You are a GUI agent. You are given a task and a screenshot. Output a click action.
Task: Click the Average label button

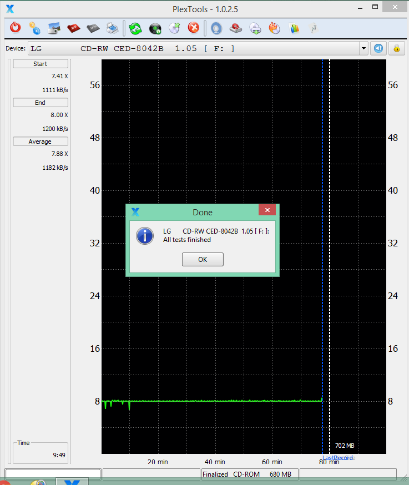40,142
